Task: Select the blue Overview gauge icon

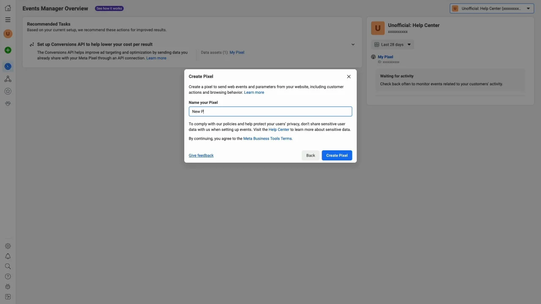Action: click(x=8, y=66)
